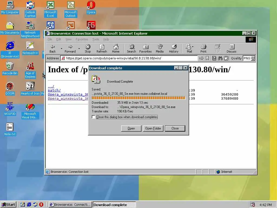Click the Internet zone status bar indicator
The image size is (277, 208).
tap(224, 172)
